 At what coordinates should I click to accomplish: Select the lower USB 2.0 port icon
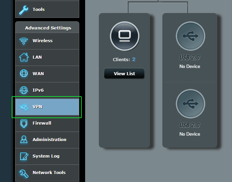(190, 103)
